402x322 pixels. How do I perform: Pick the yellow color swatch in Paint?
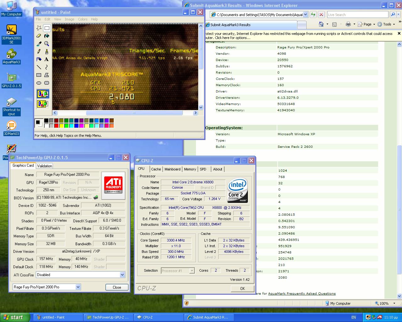pyautogui.click(x=62, y=126)
